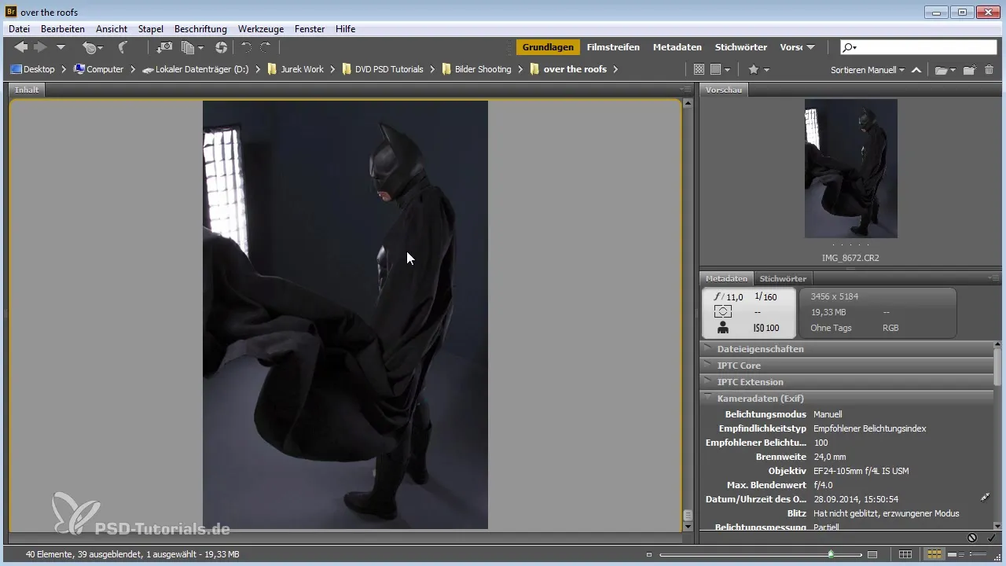Rotate image counterclockwise
The height and width of the screenshot is (566, 1006).
coord(246,47)
